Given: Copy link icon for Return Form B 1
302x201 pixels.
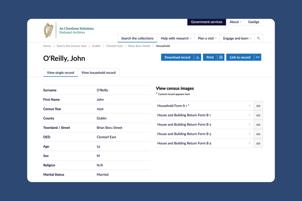Looking at the screenshot, I should (x=258, y=115).
